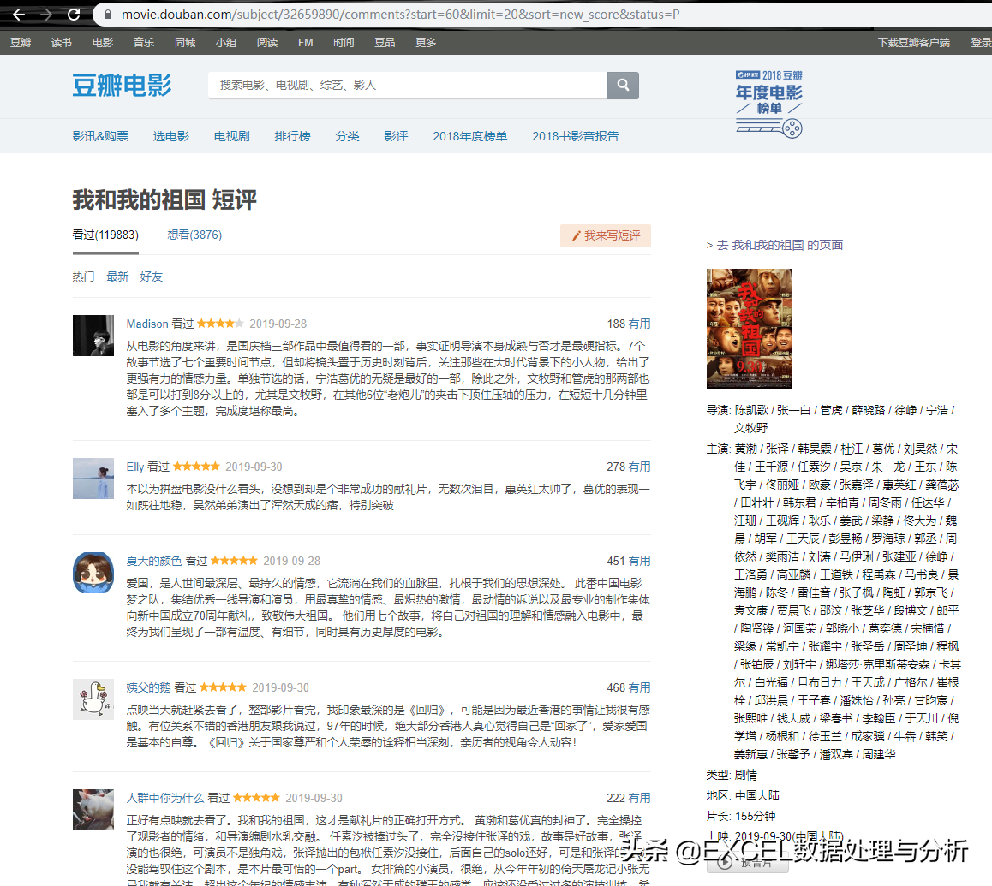Open 读书 in the top navigation
992x886 pixels.
(62, 42)
